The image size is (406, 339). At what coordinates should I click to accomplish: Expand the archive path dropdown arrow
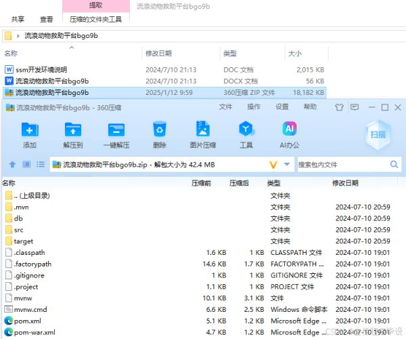(x=287, y=164)
